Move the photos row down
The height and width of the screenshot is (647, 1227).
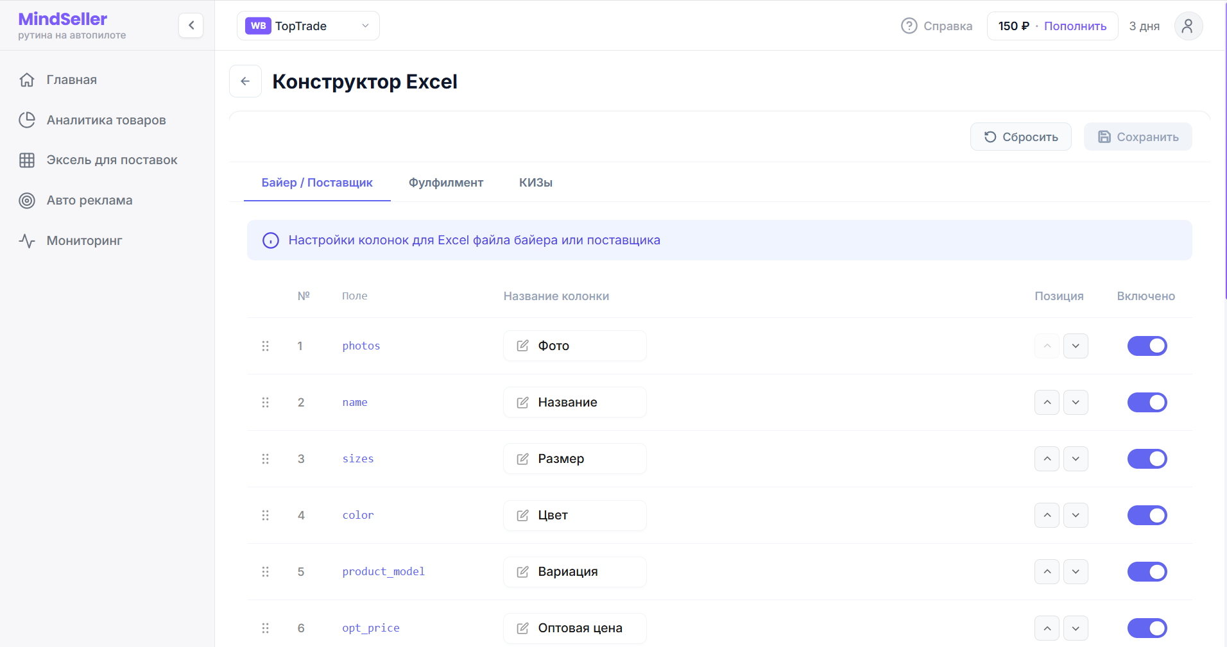point(1076,346)
